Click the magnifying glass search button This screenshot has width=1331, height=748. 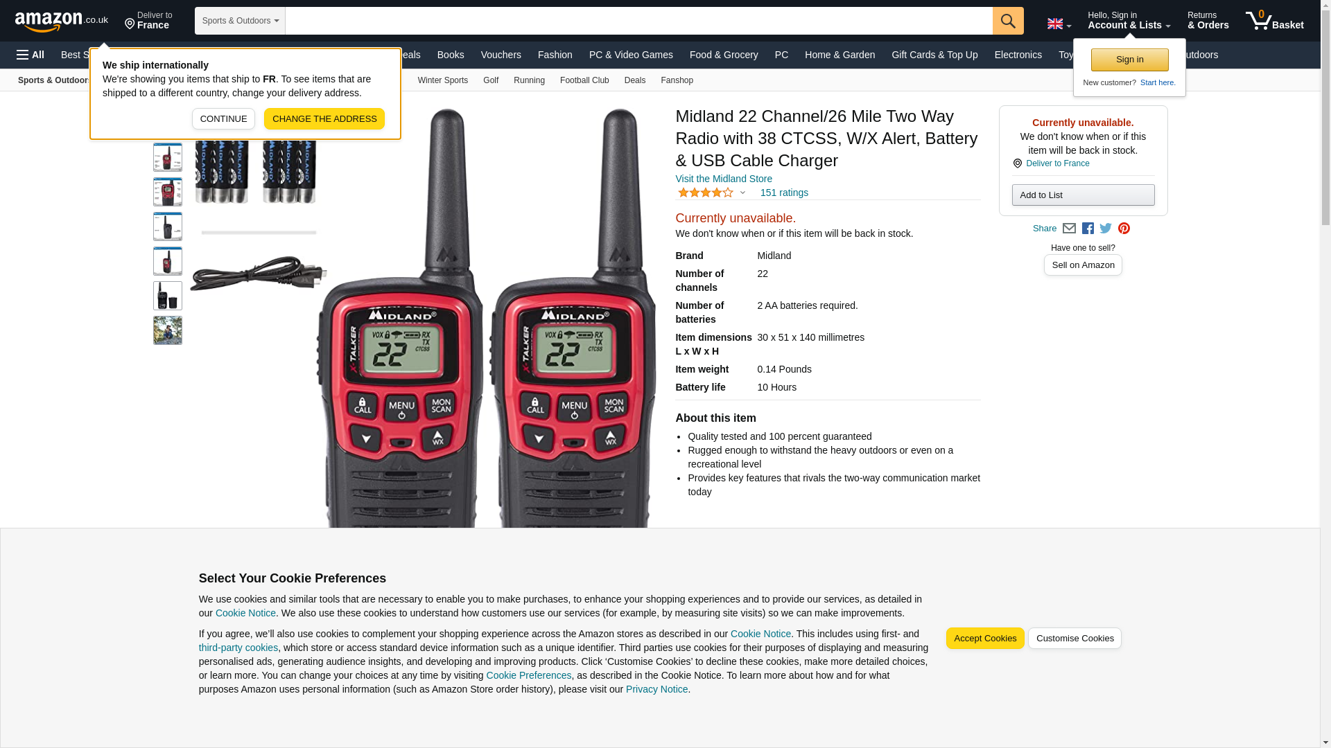point(1008,21)
